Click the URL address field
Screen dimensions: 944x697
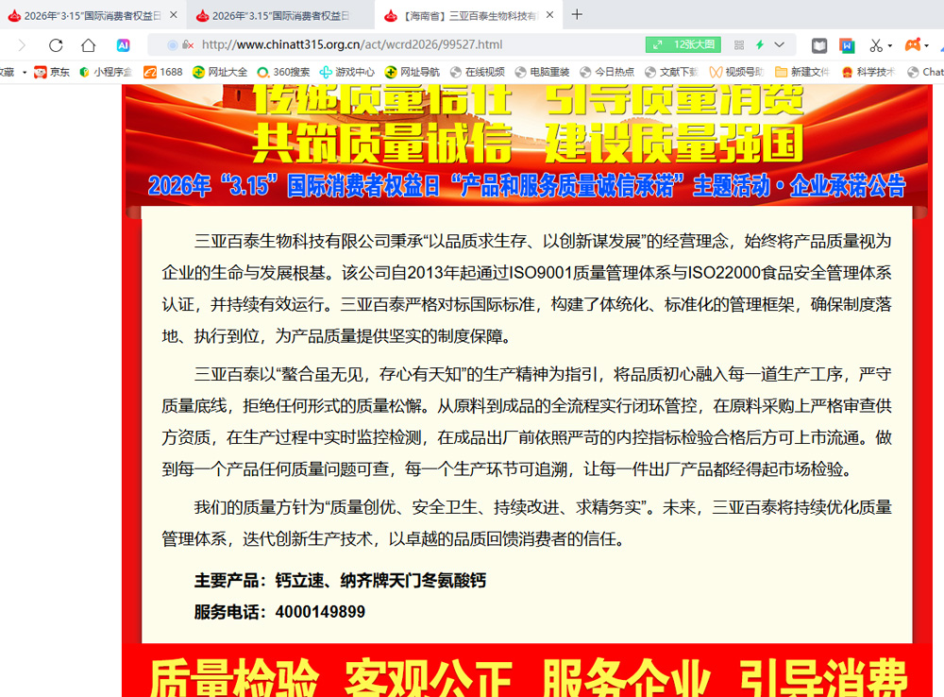coord(396,45)
